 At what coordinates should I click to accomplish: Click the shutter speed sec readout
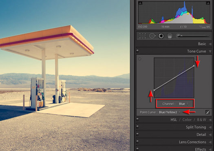(205, 27)
